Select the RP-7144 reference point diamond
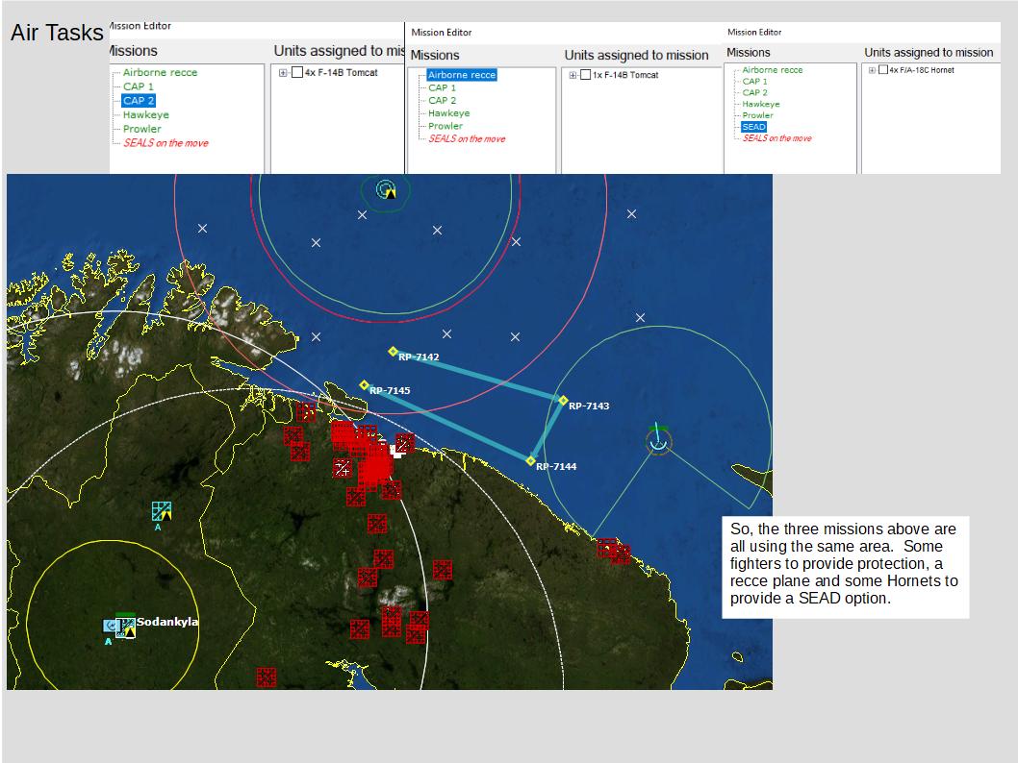Viewport: 1018px width, 763px height. [x=530, y=461]
